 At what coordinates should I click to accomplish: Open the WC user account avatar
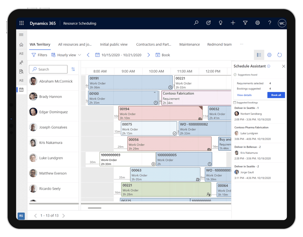click(x=282, y=23)
